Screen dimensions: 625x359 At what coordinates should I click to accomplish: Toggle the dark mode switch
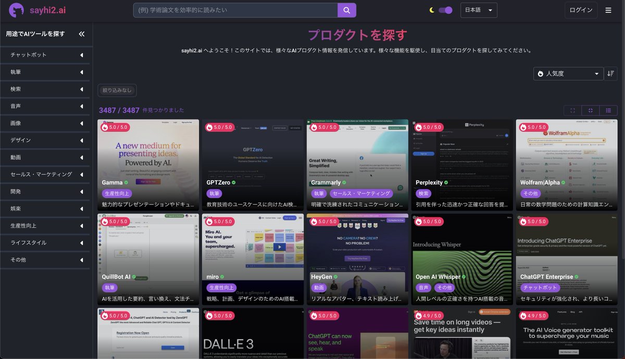tap(445, 10)
